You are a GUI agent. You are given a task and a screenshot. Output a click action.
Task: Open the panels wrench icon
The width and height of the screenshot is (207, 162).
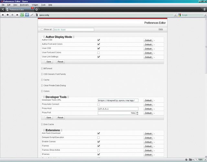tap(3, 9)
